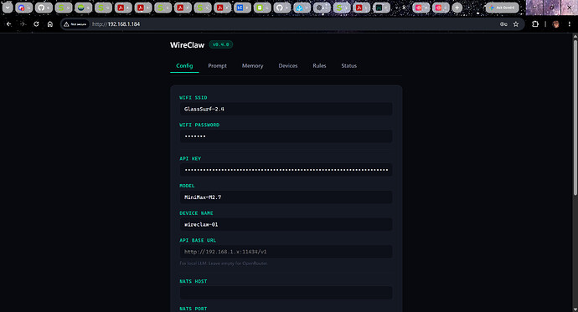The width and height of the screenshot is (578, 312).
Task: Select the Rules tab
Action: (x=319, y=65)
